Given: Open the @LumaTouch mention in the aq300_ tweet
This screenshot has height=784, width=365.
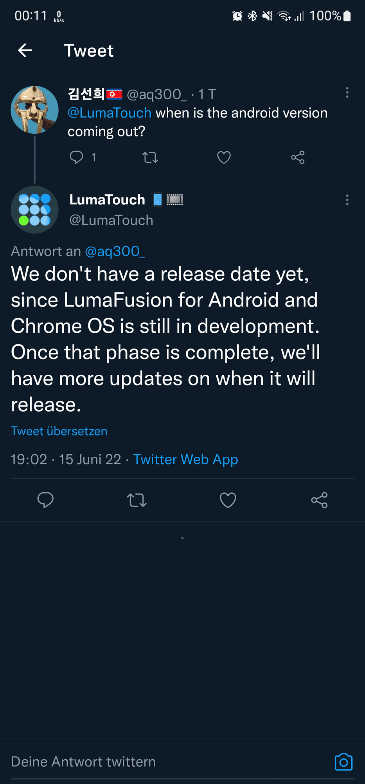Looking at the screenshot, I should 110,113.
